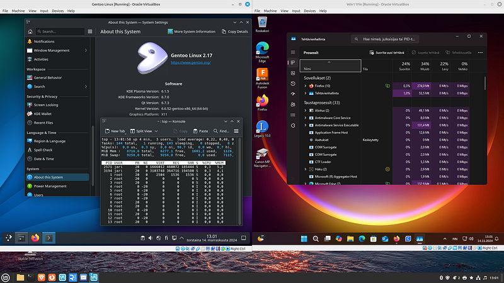The width and height of the screenshot is (504, 283).
Task: Select Microsoft Edge icon on Windows desktop
Action: coord(262,52)
